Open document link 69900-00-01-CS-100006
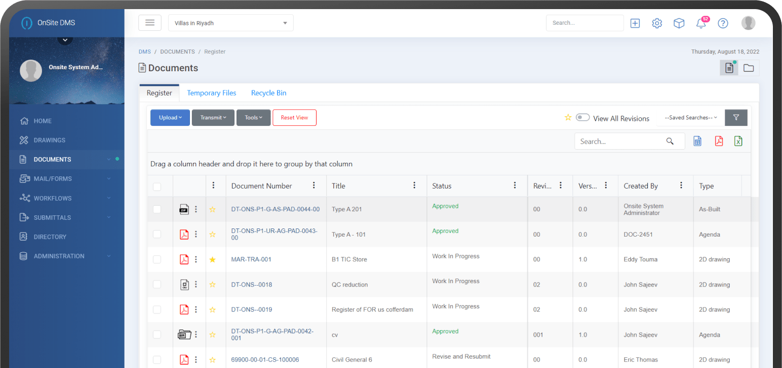This screenshot has width=782, height=368. (x=265, y=360)
